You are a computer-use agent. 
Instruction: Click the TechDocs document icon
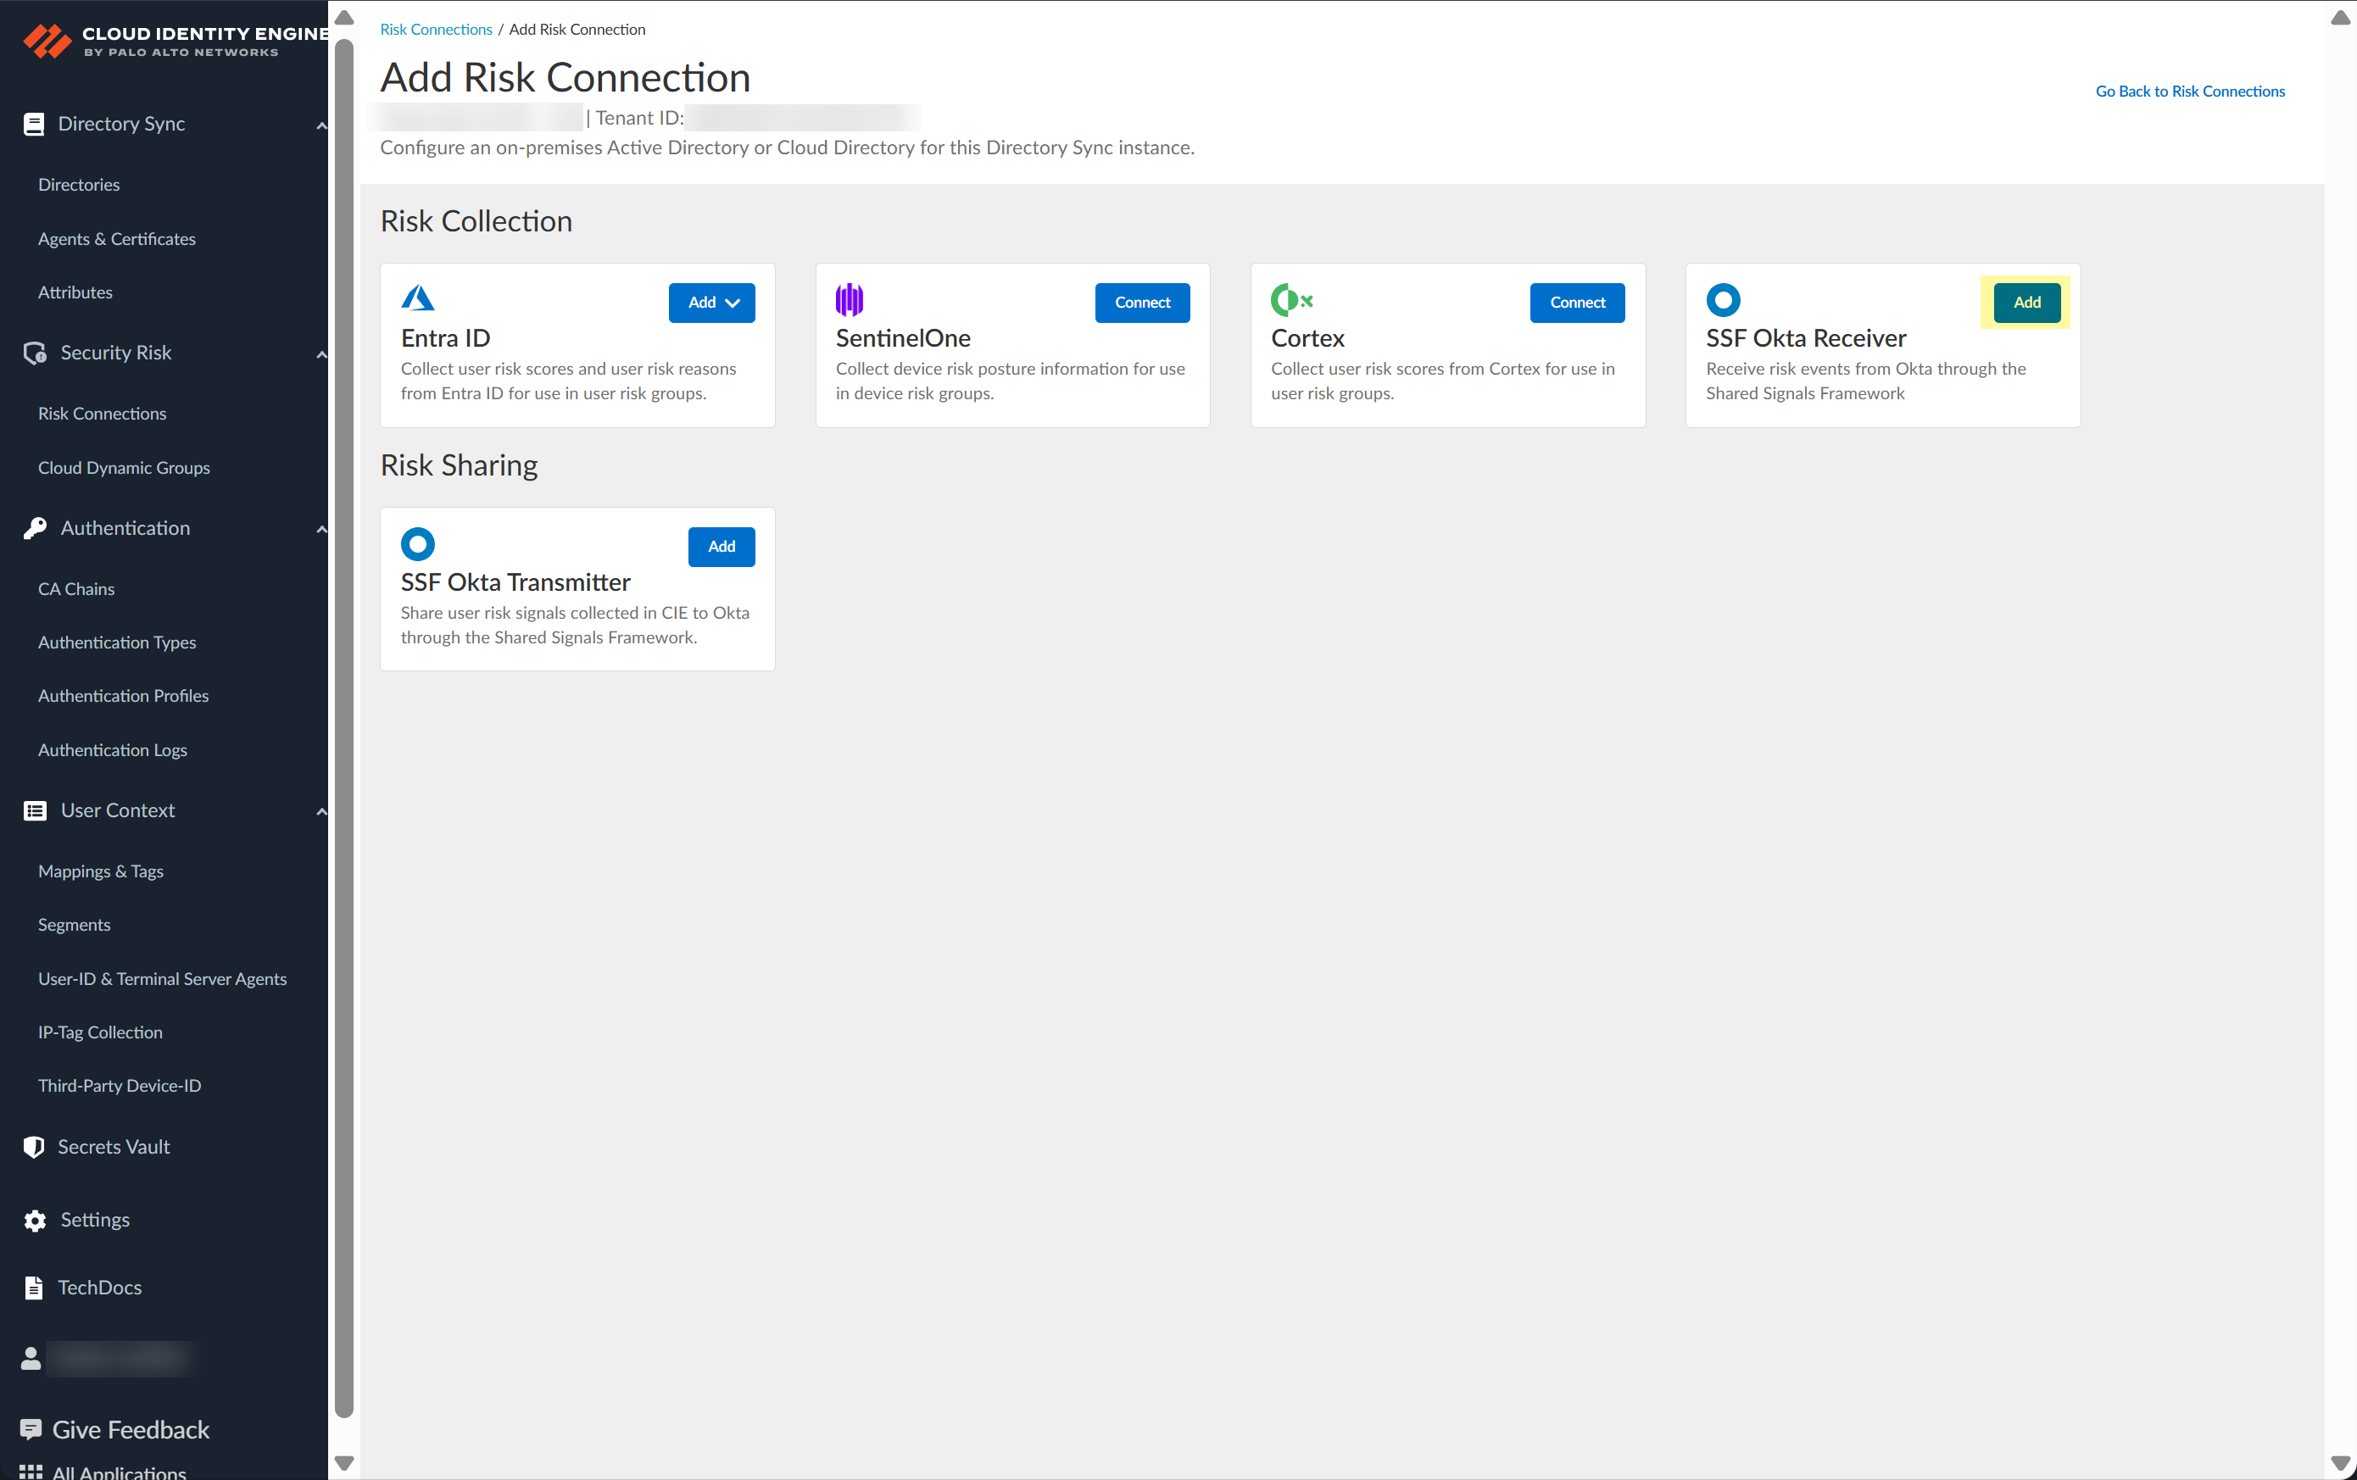[x=33, y=1288]
